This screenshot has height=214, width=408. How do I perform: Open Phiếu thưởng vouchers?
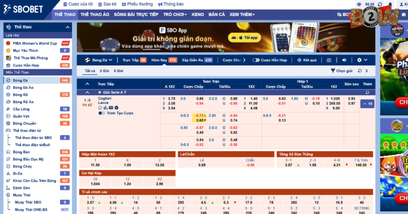point(137,4)
